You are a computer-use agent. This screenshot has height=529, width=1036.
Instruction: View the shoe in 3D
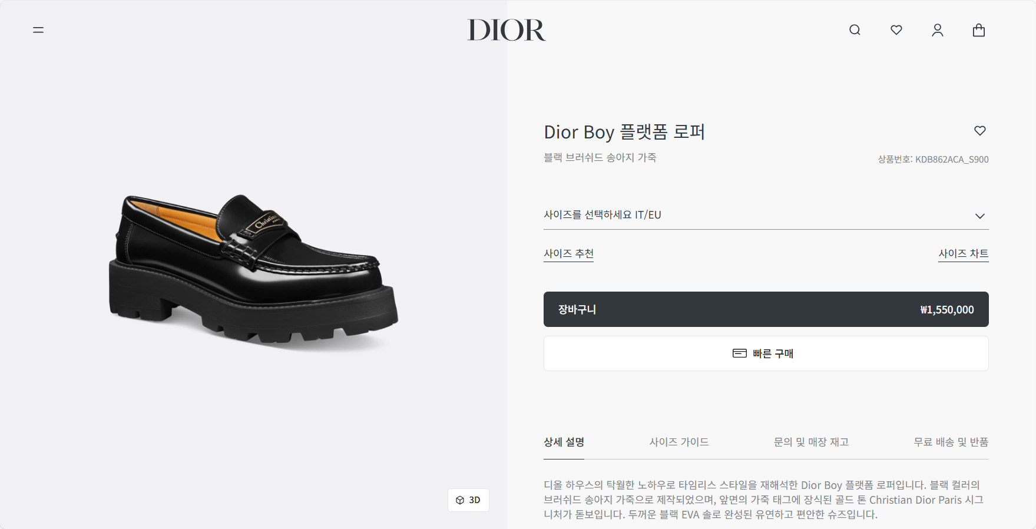click(x=468, y=500)
